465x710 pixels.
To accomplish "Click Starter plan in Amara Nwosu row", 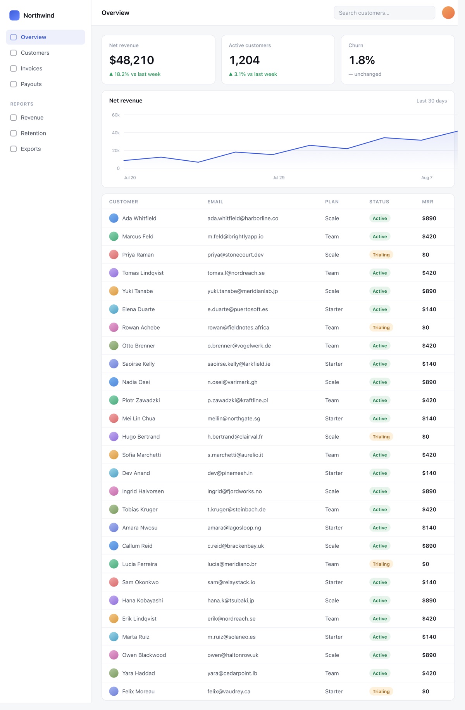I will (334, 528).
